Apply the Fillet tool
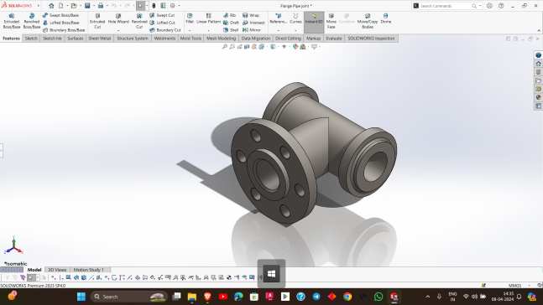Screen dimensions: 543x305 [190, 18]
